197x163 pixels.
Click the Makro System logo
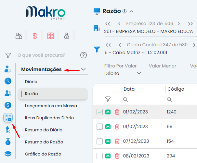(x=46, y=13)
